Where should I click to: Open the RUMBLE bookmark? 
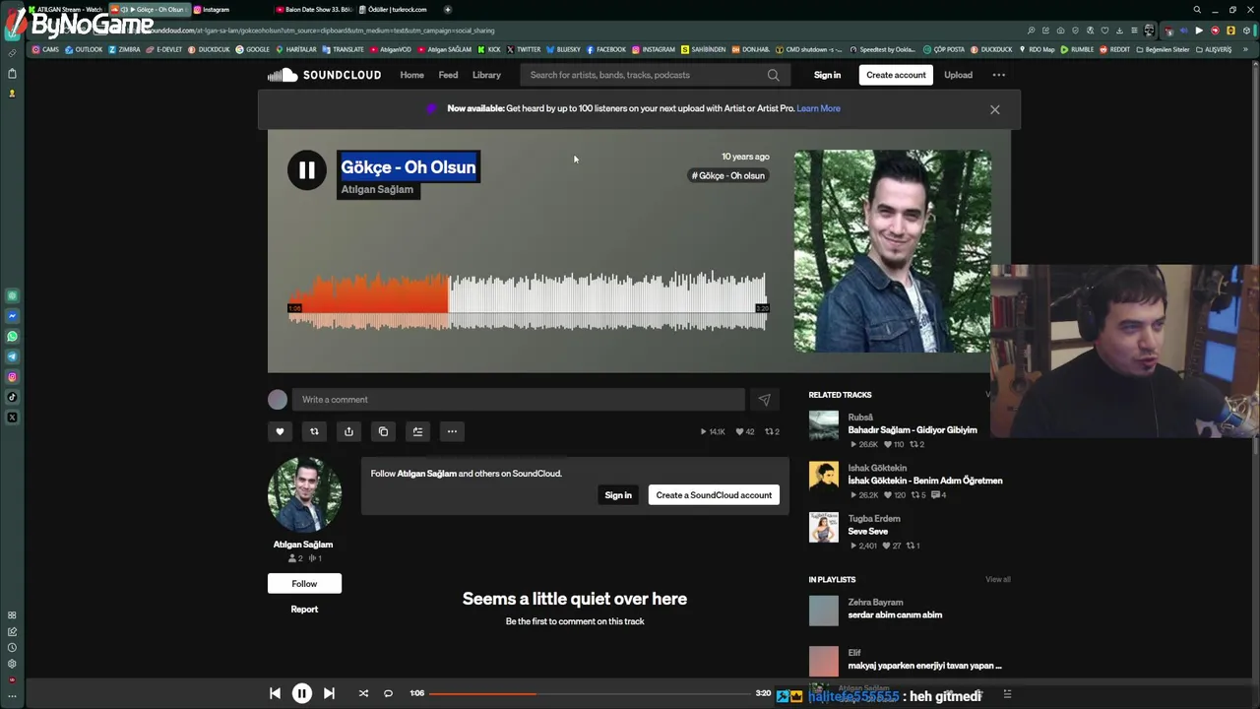(1078, 49)
